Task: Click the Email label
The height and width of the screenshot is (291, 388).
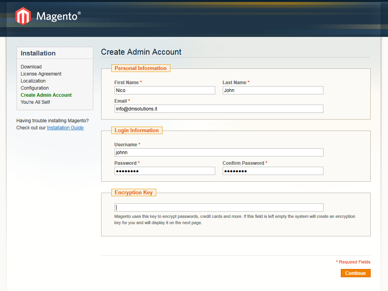Action: click(122, 101)
